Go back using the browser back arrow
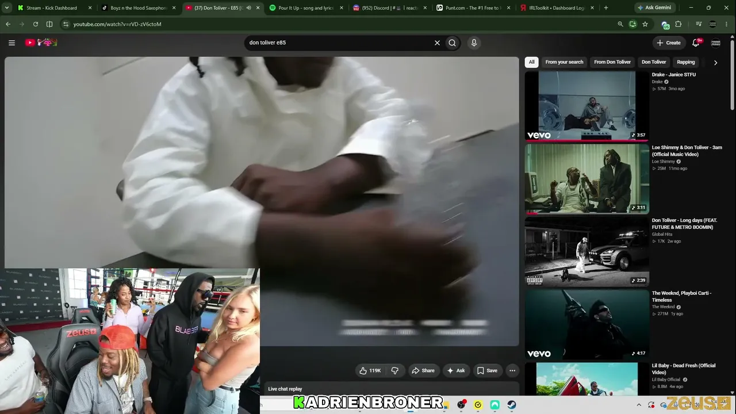The width and height of the screenshot is (736, 414). pos(8,24)
